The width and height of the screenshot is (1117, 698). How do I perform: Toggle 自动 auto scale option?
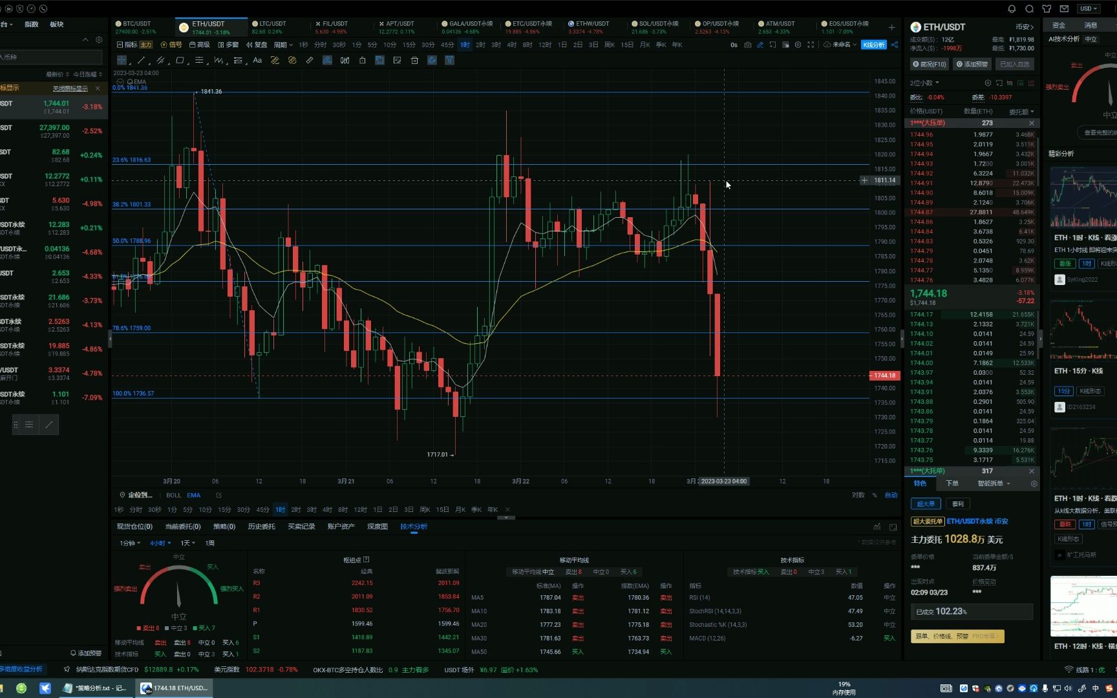[891, 495]
